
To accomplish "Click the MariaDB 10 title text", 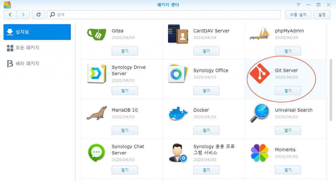I will [125, 110].
